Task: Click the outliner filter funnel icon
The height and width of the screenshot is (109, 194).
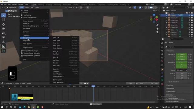Action: 188,8
